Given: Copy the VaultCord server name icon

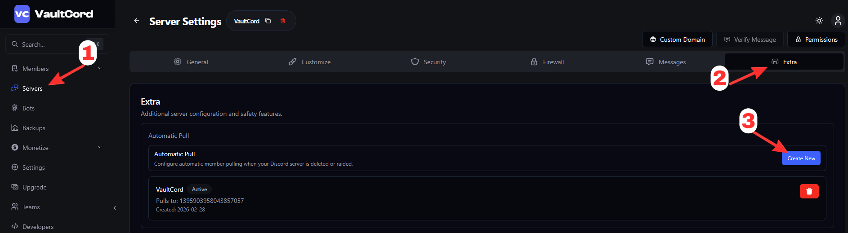Looking at the screenshot, I should point(268,21).
